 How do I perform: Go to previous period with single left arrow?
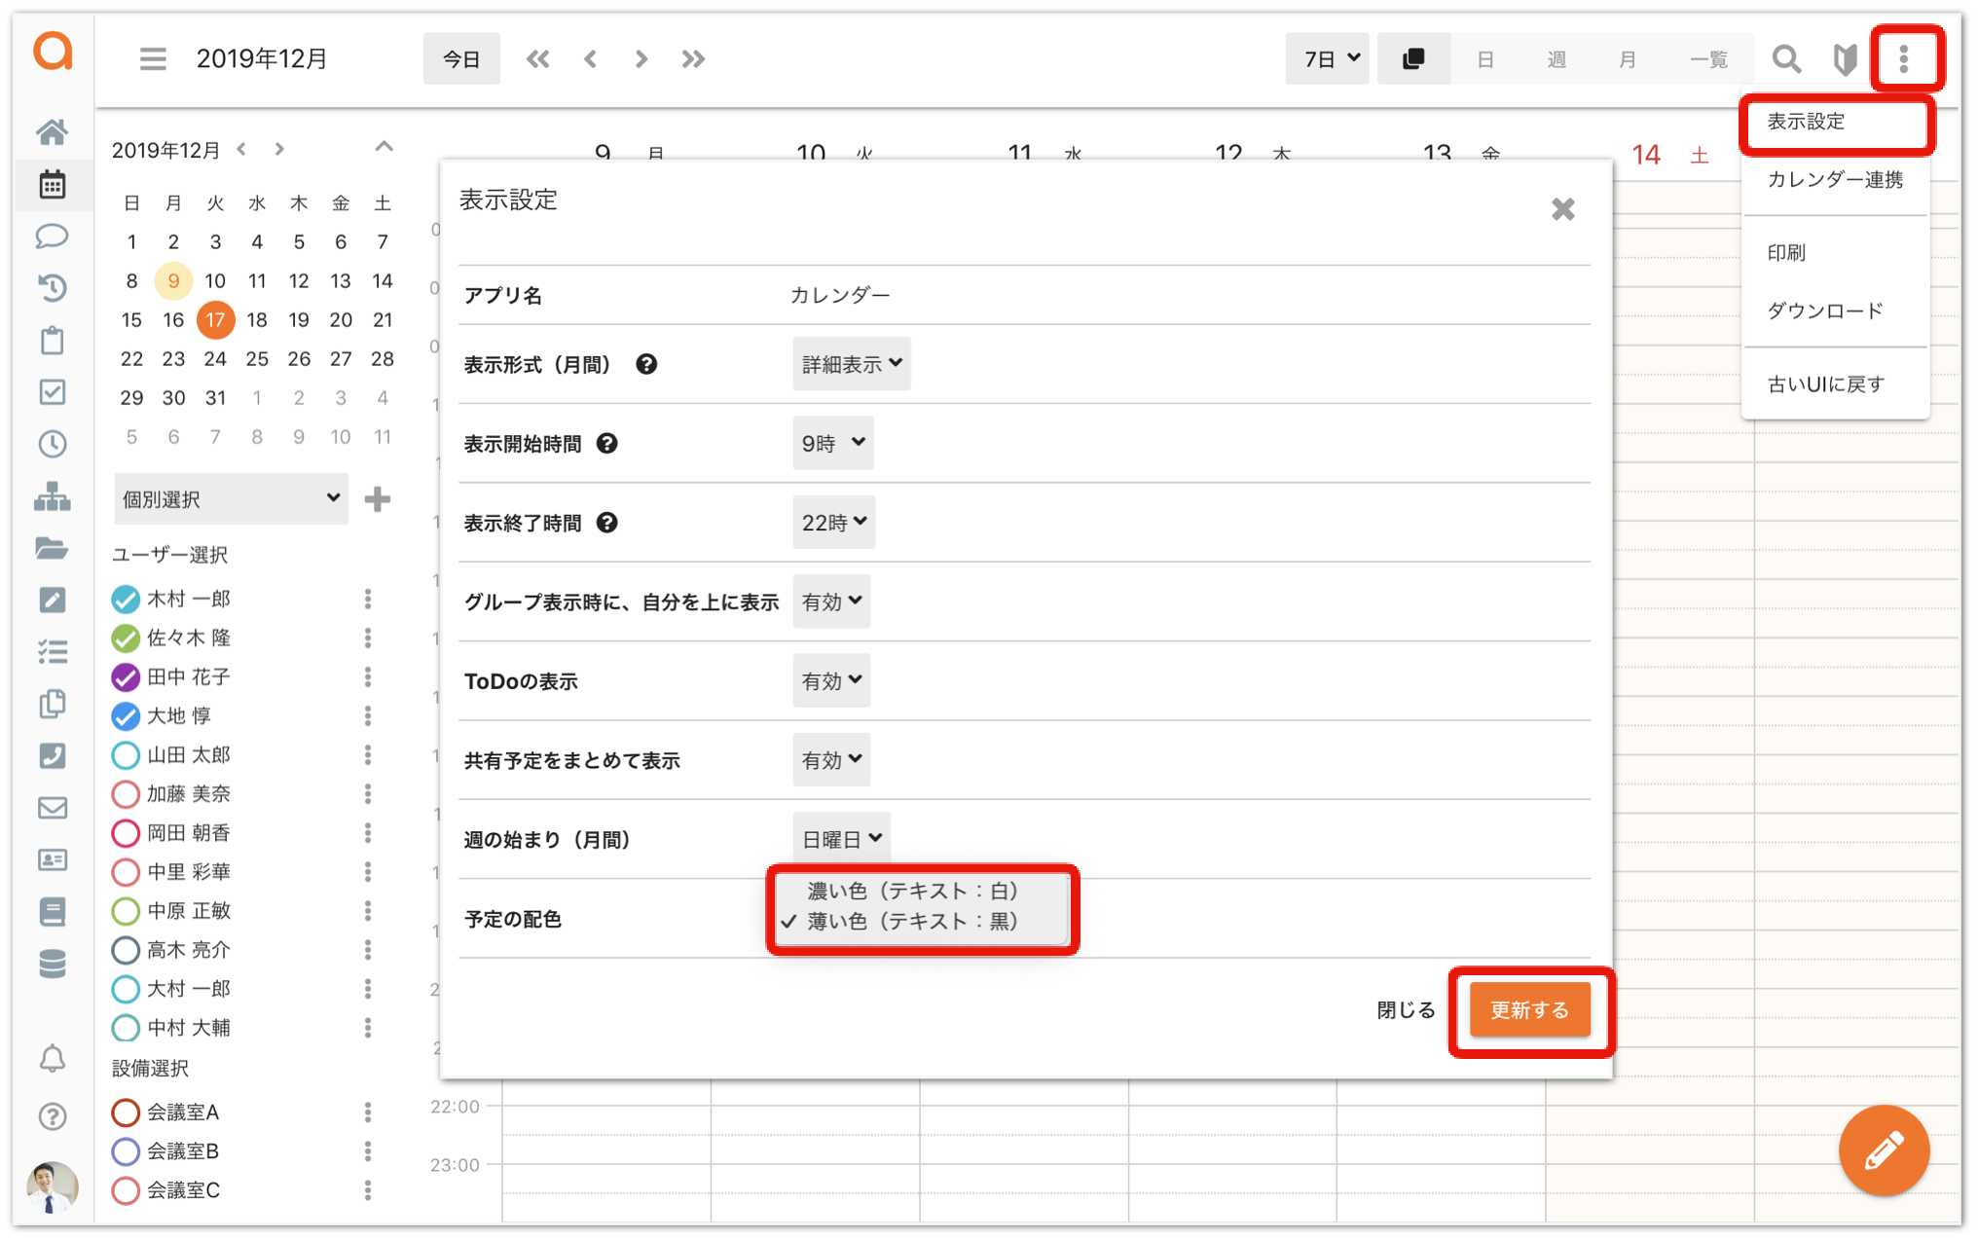[591, 58]
